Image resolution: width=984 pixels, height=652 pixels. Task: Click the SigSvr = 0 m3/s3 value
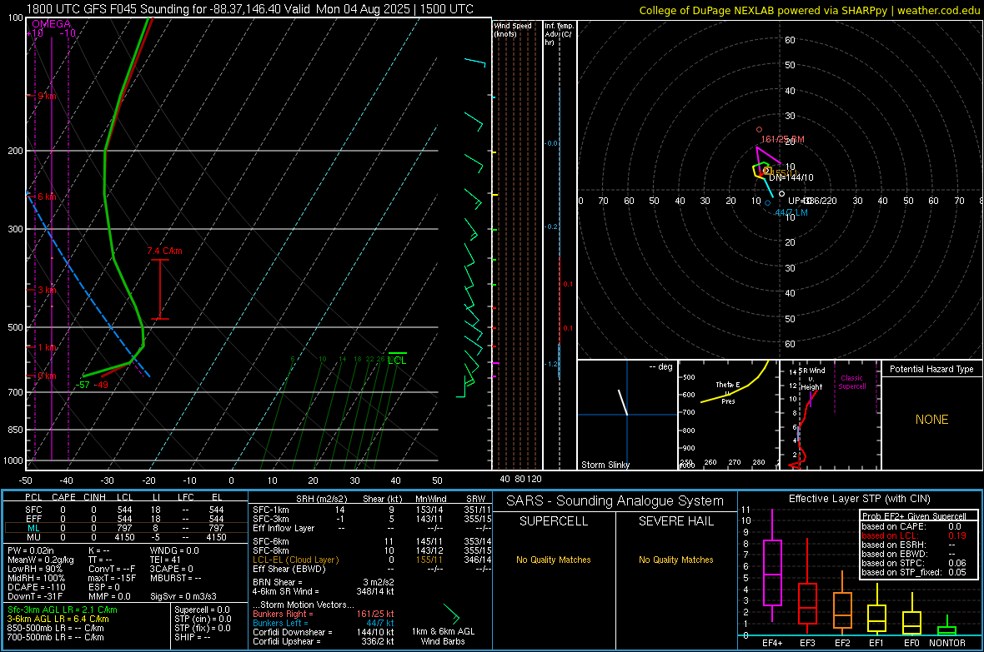click(183, 596)
